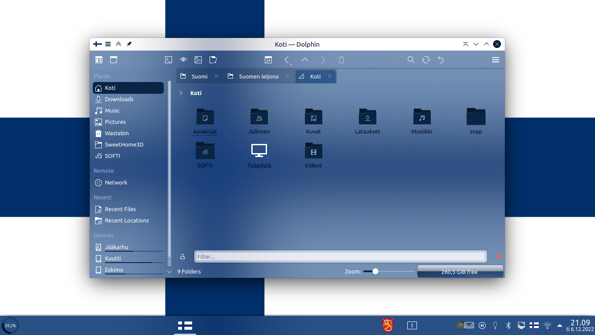Click the Finnish flag window menu icon
Viewport: 595px width, 335px height.
(98, 44)
